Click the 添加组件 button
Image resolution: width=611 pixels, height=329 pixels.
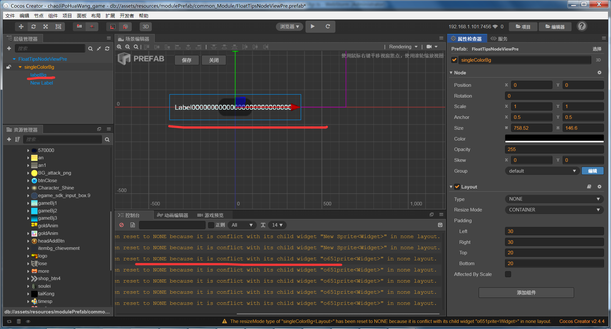tap(526, 292)
